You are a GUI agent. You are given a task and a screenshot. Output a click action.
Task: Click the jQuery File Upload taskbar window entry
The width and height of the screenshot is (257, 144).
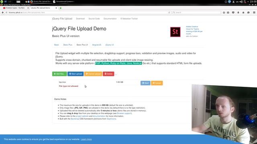(x=41, y=2)
